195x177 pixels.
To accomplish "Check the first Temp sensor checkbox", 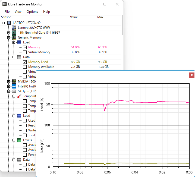I will coord(25,101).
